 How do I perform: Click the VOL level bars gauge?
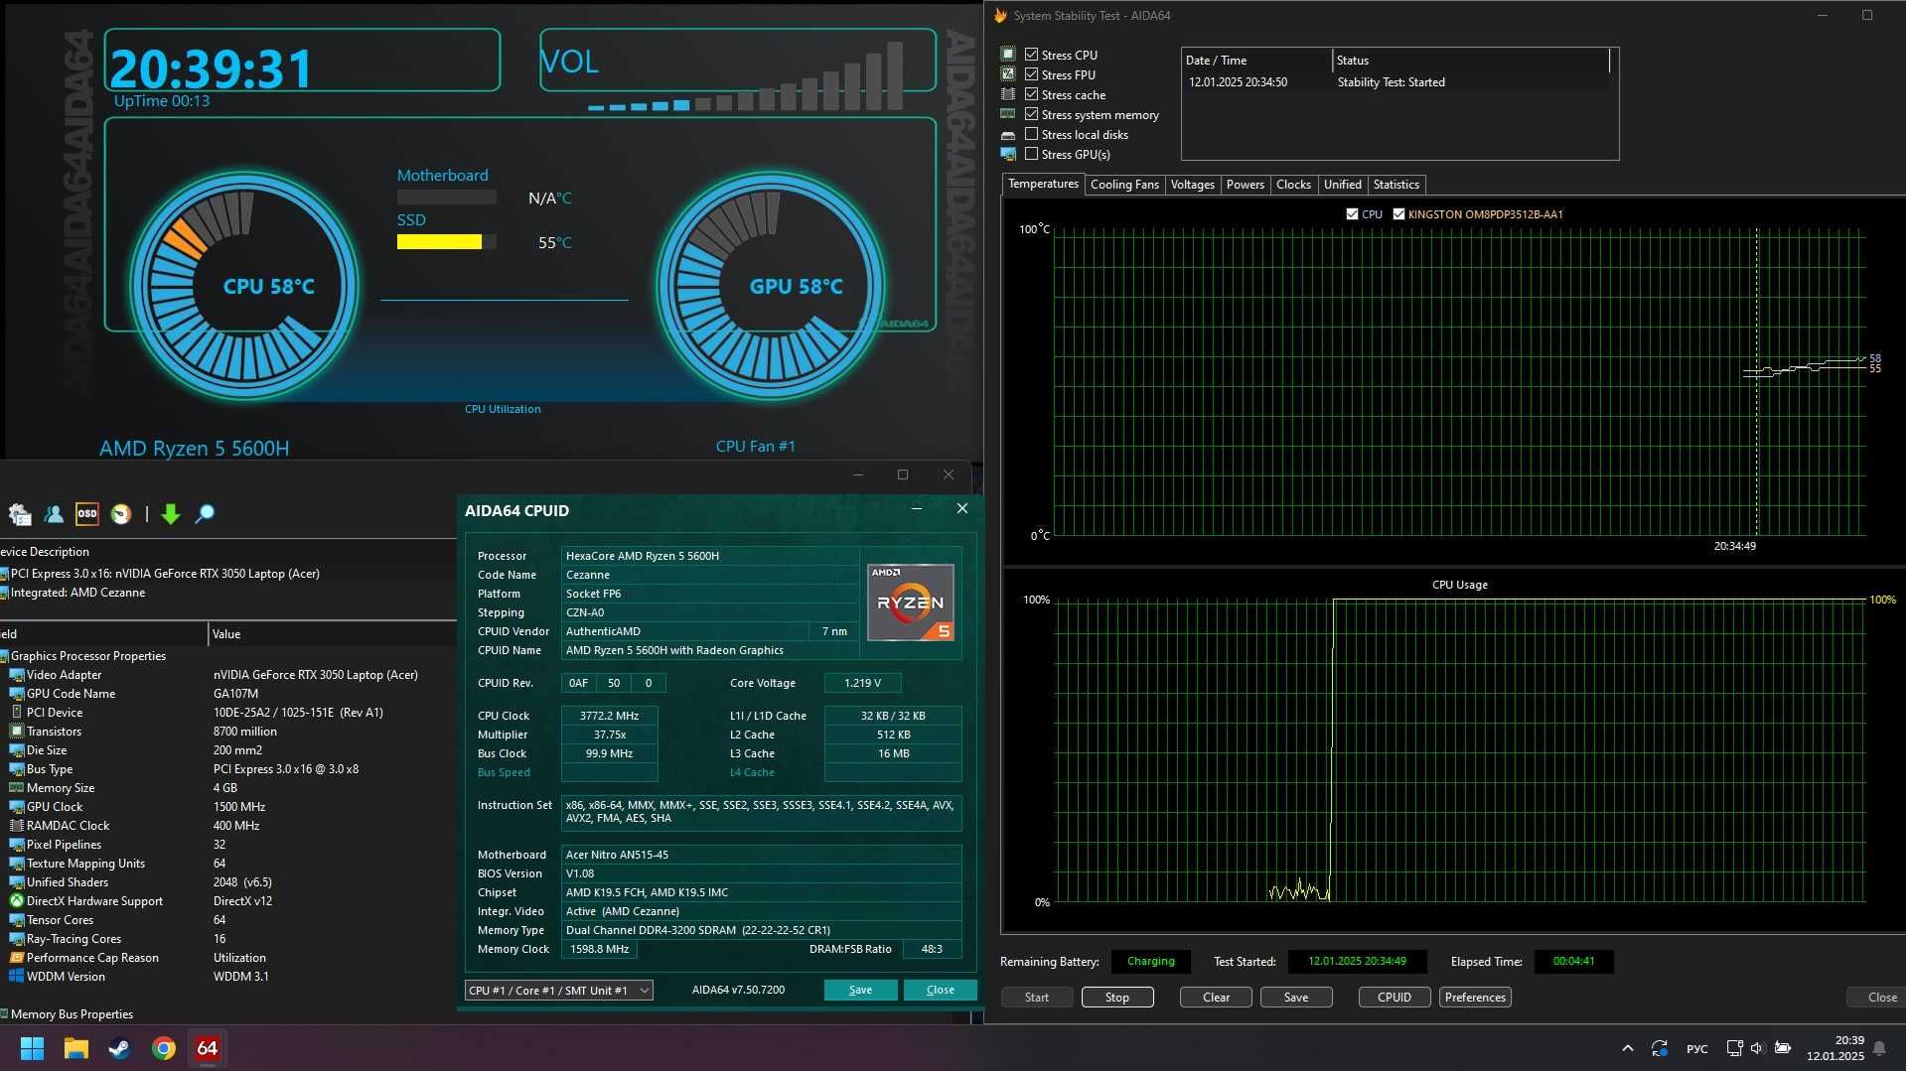point(745,76)
